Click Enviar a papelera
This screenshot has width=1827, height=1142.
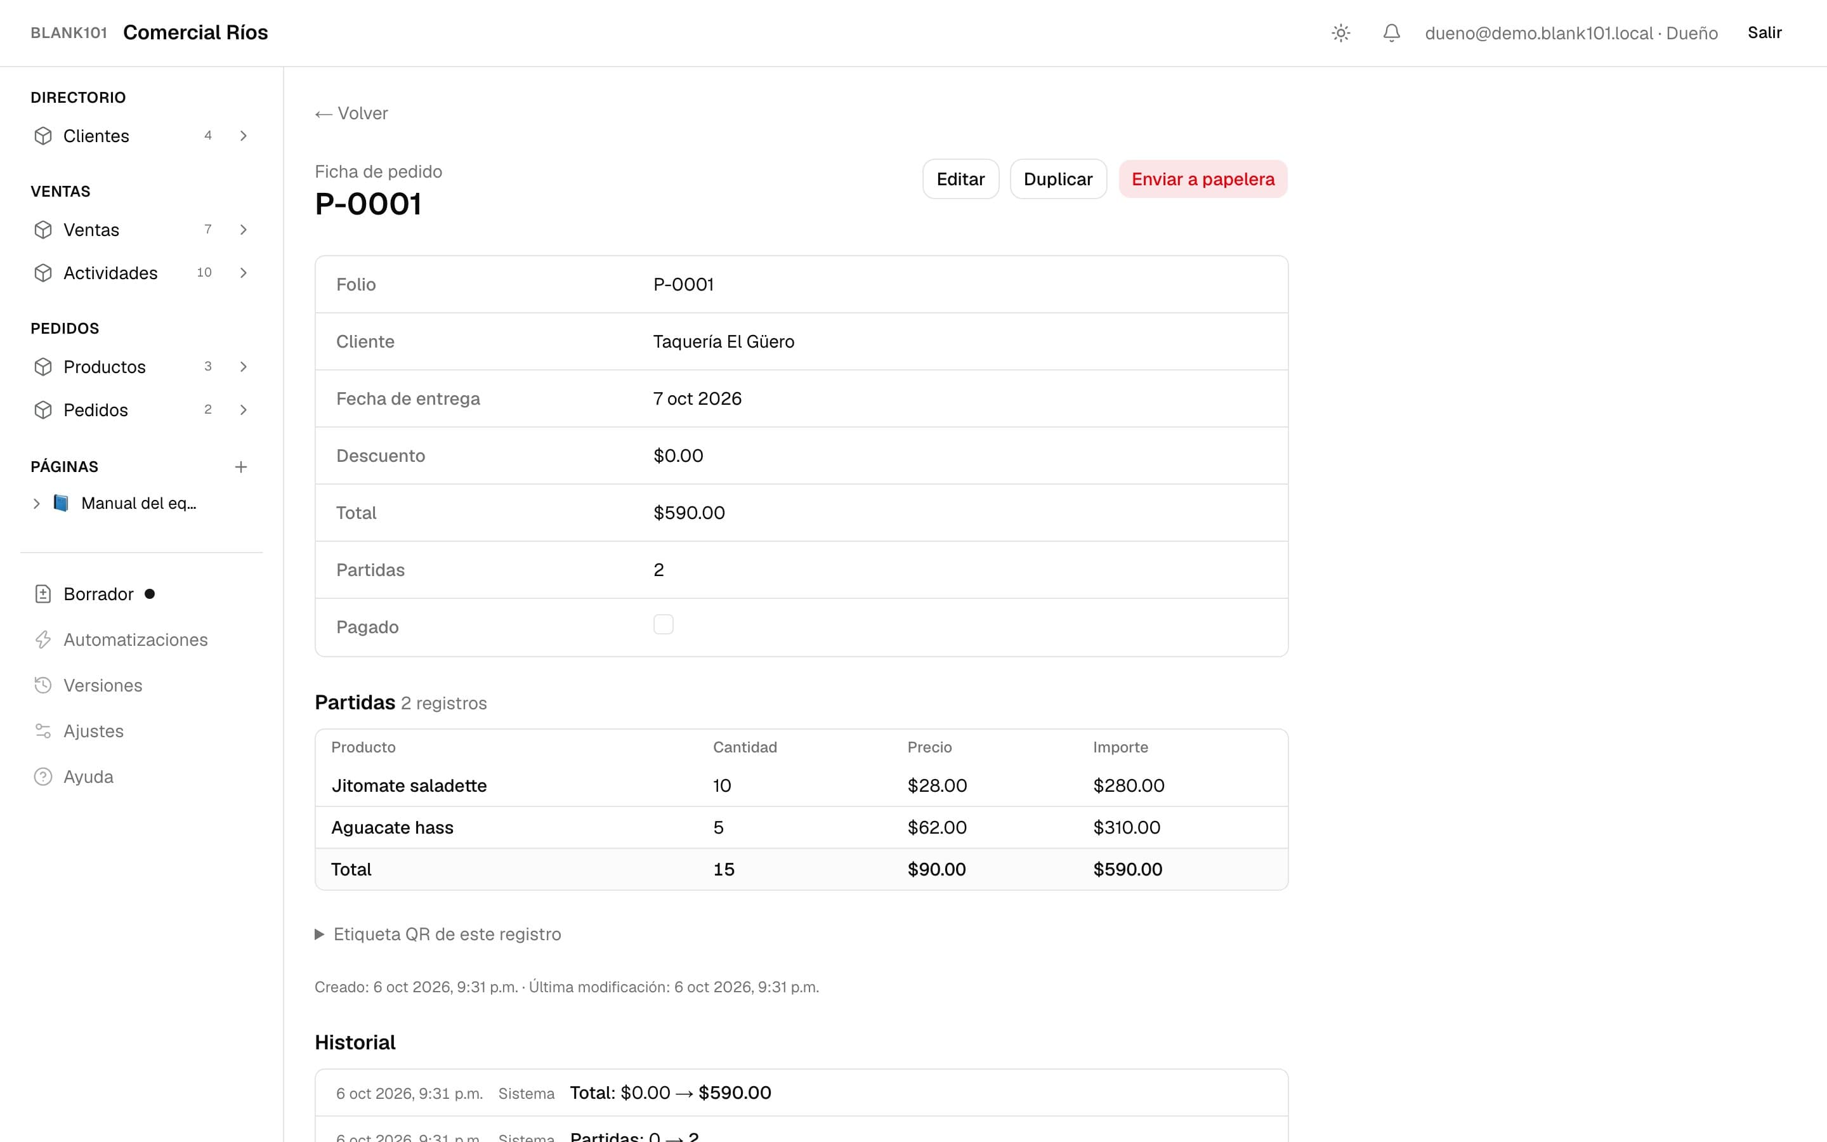1203,179
